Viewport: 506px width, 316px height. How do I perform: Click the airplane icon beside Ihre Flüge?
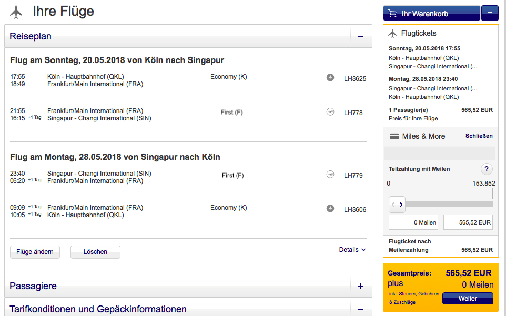pyautogui.click(x=16, y=12)
